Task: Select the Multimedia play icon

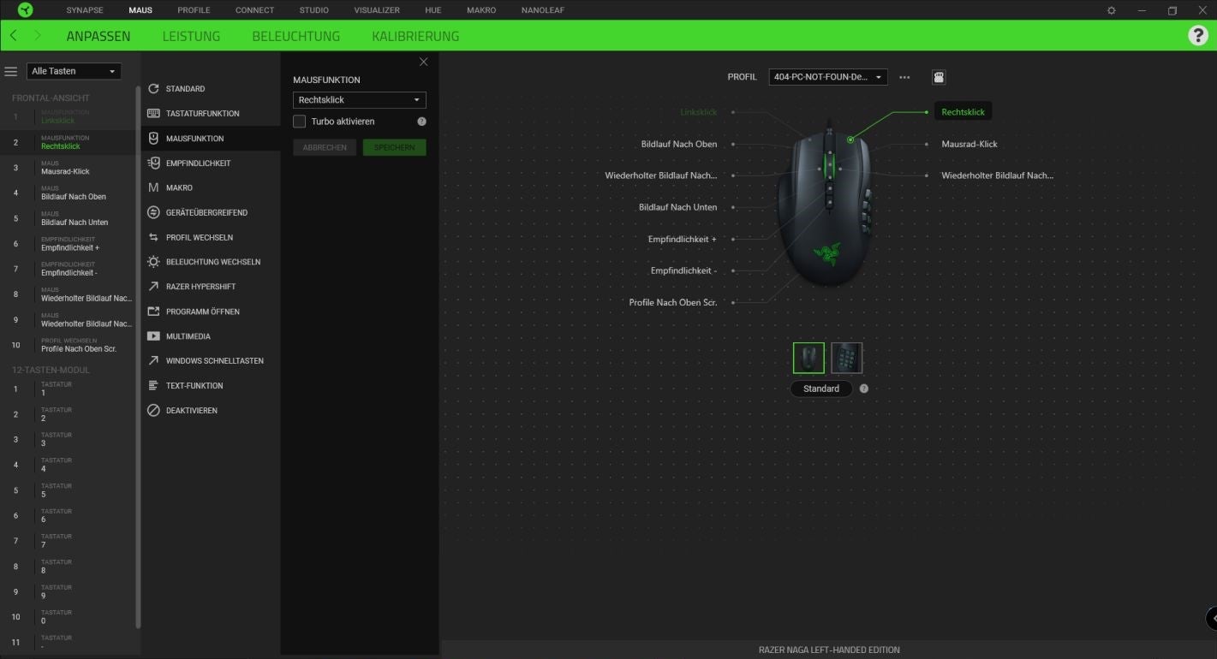Action: pyautogui.click(x=154, y=336)
